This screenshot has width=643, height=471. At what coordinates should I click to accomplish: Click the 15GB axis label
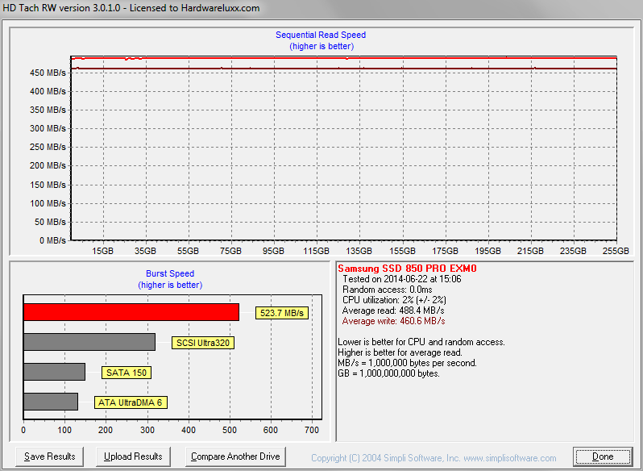tap(102, 251)
